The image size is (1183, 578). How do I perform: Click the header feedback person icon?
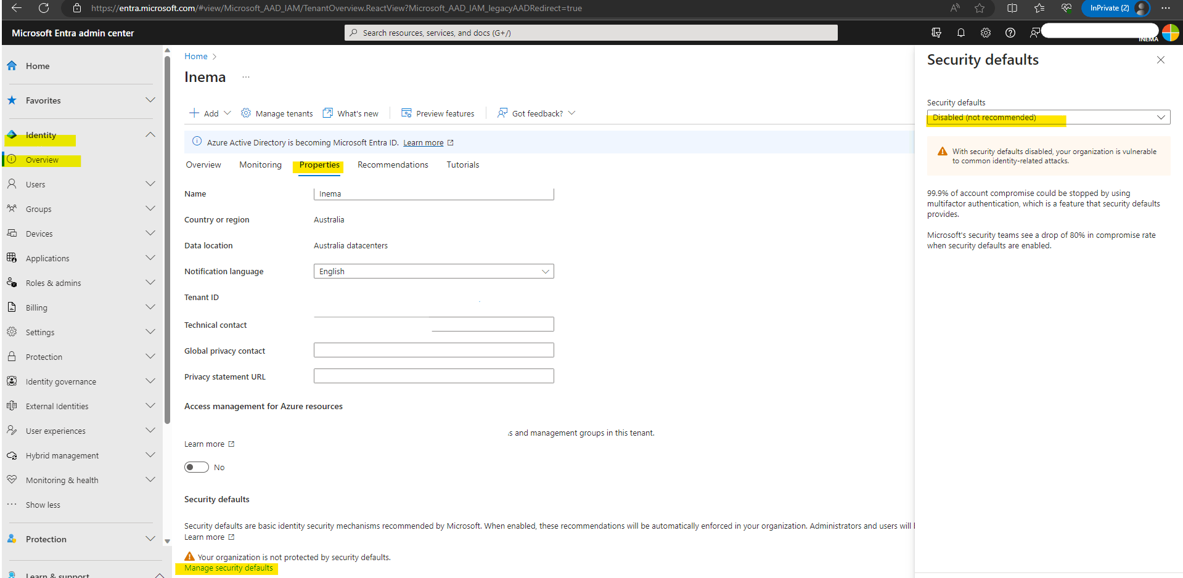[x=1035, y=33]
